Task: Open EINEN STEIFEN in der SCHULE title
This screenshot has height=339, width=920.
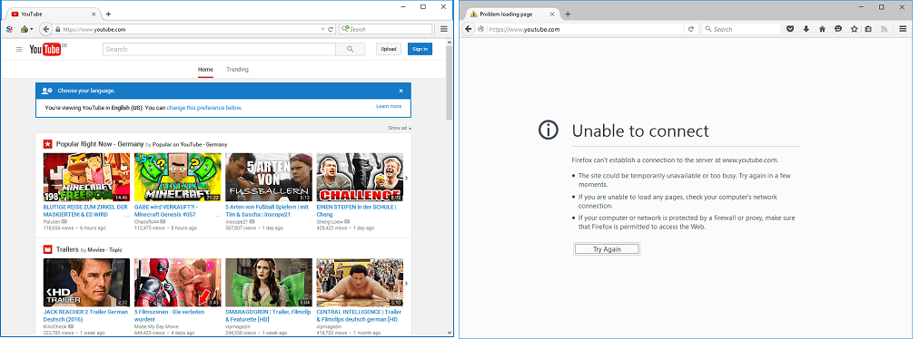Action: point(357,211)
